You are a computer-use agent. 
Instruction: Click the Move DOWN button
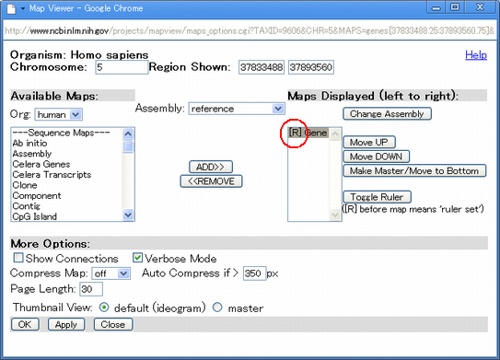[376, 157]
